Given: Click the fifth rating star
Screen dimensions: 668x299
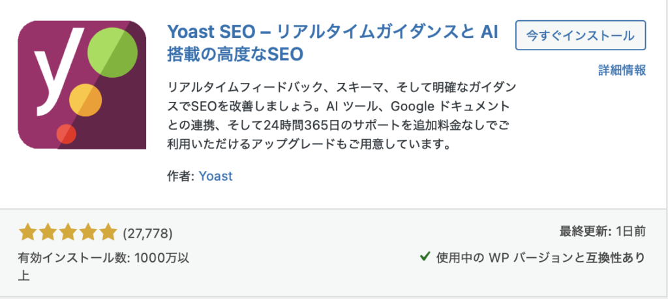Looking at the screenshot, I should 107,232.
